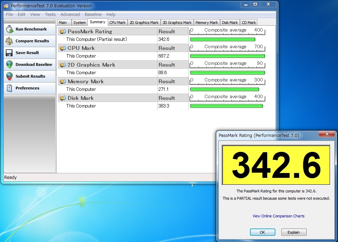Click the Download Baseline globe icon
338x242 pixels.
[9, 64]
